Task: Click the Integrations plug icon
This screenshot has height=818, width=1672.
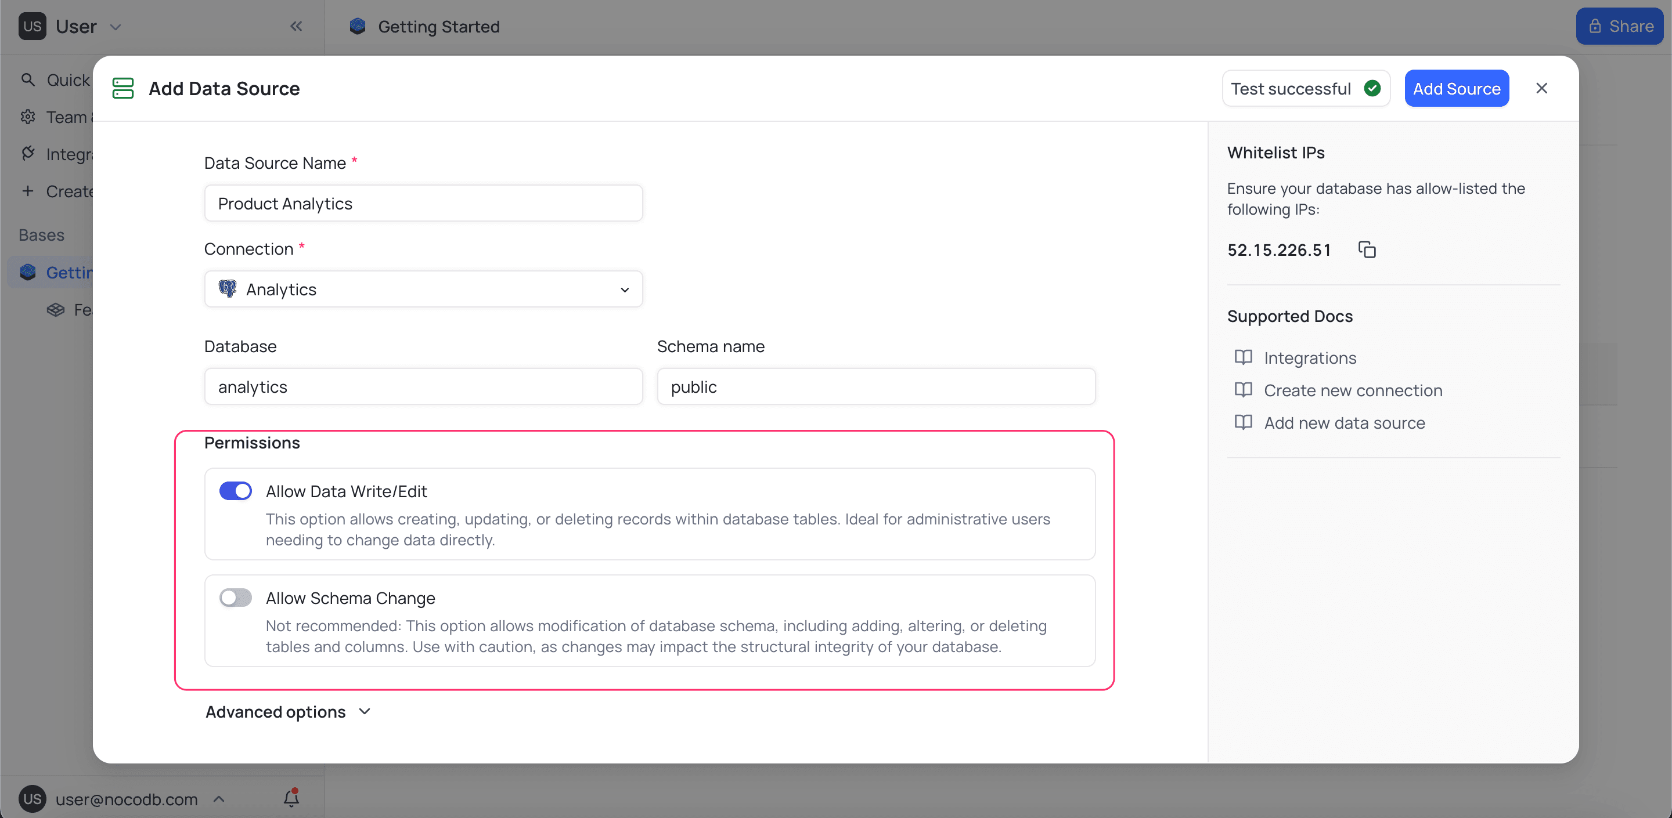Action: (x=28, y=154)
